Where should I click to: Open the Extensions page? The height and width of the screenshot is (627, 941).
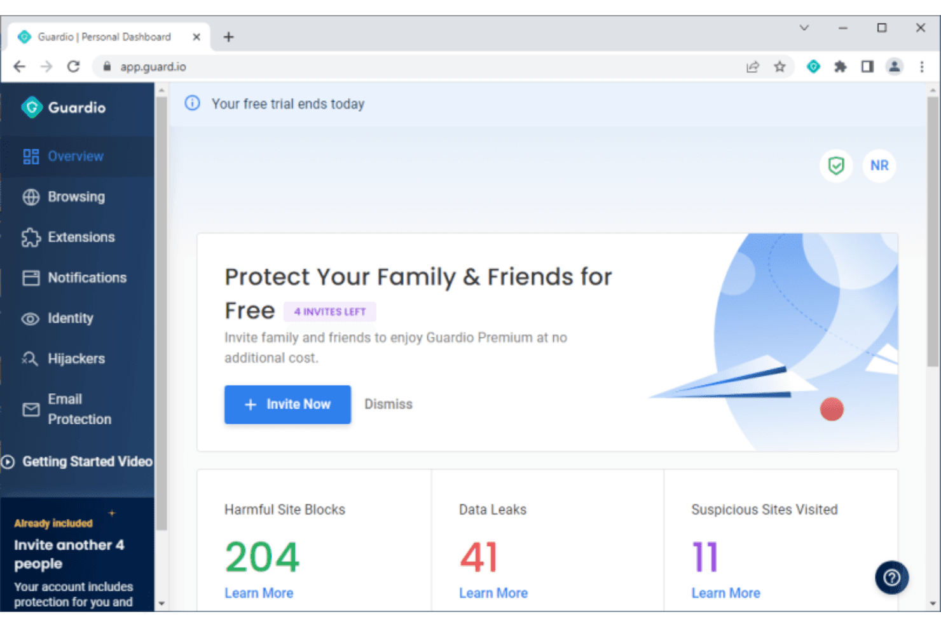[x=77, y=238]
